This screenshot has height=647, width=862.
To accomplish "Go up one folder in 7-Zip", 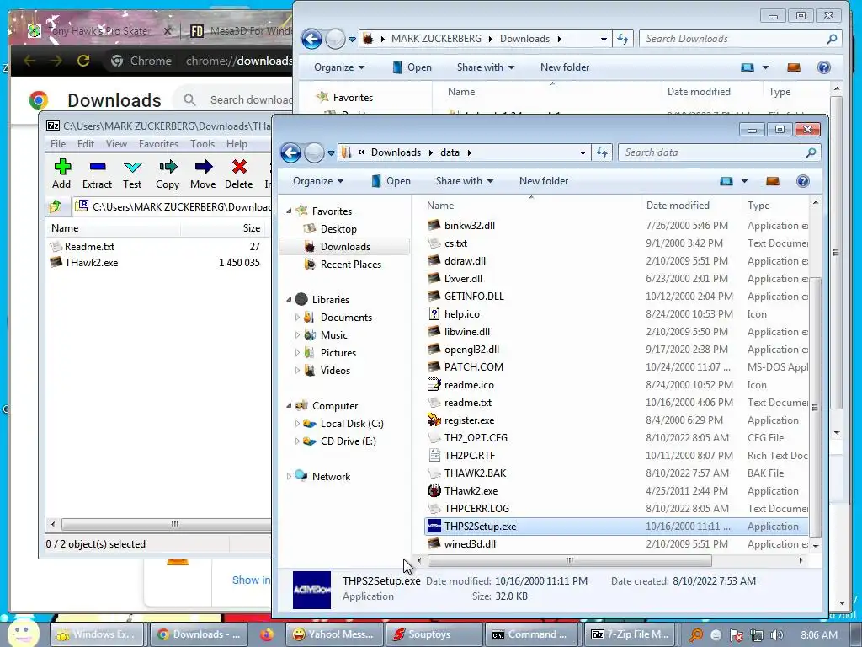I will 55,206.
